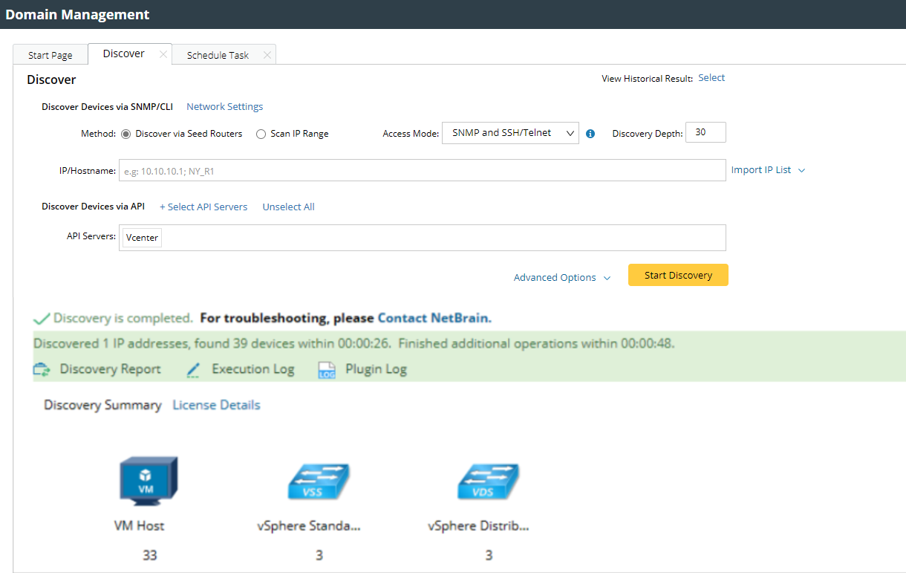Click the Discovery Report icon
The image size is (906, 581).
coord(42,369)
